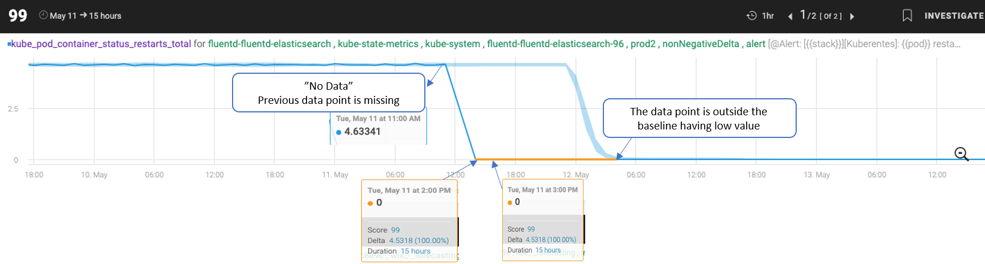
Task: Click the kube-system dimension tag
Action: 453,44
